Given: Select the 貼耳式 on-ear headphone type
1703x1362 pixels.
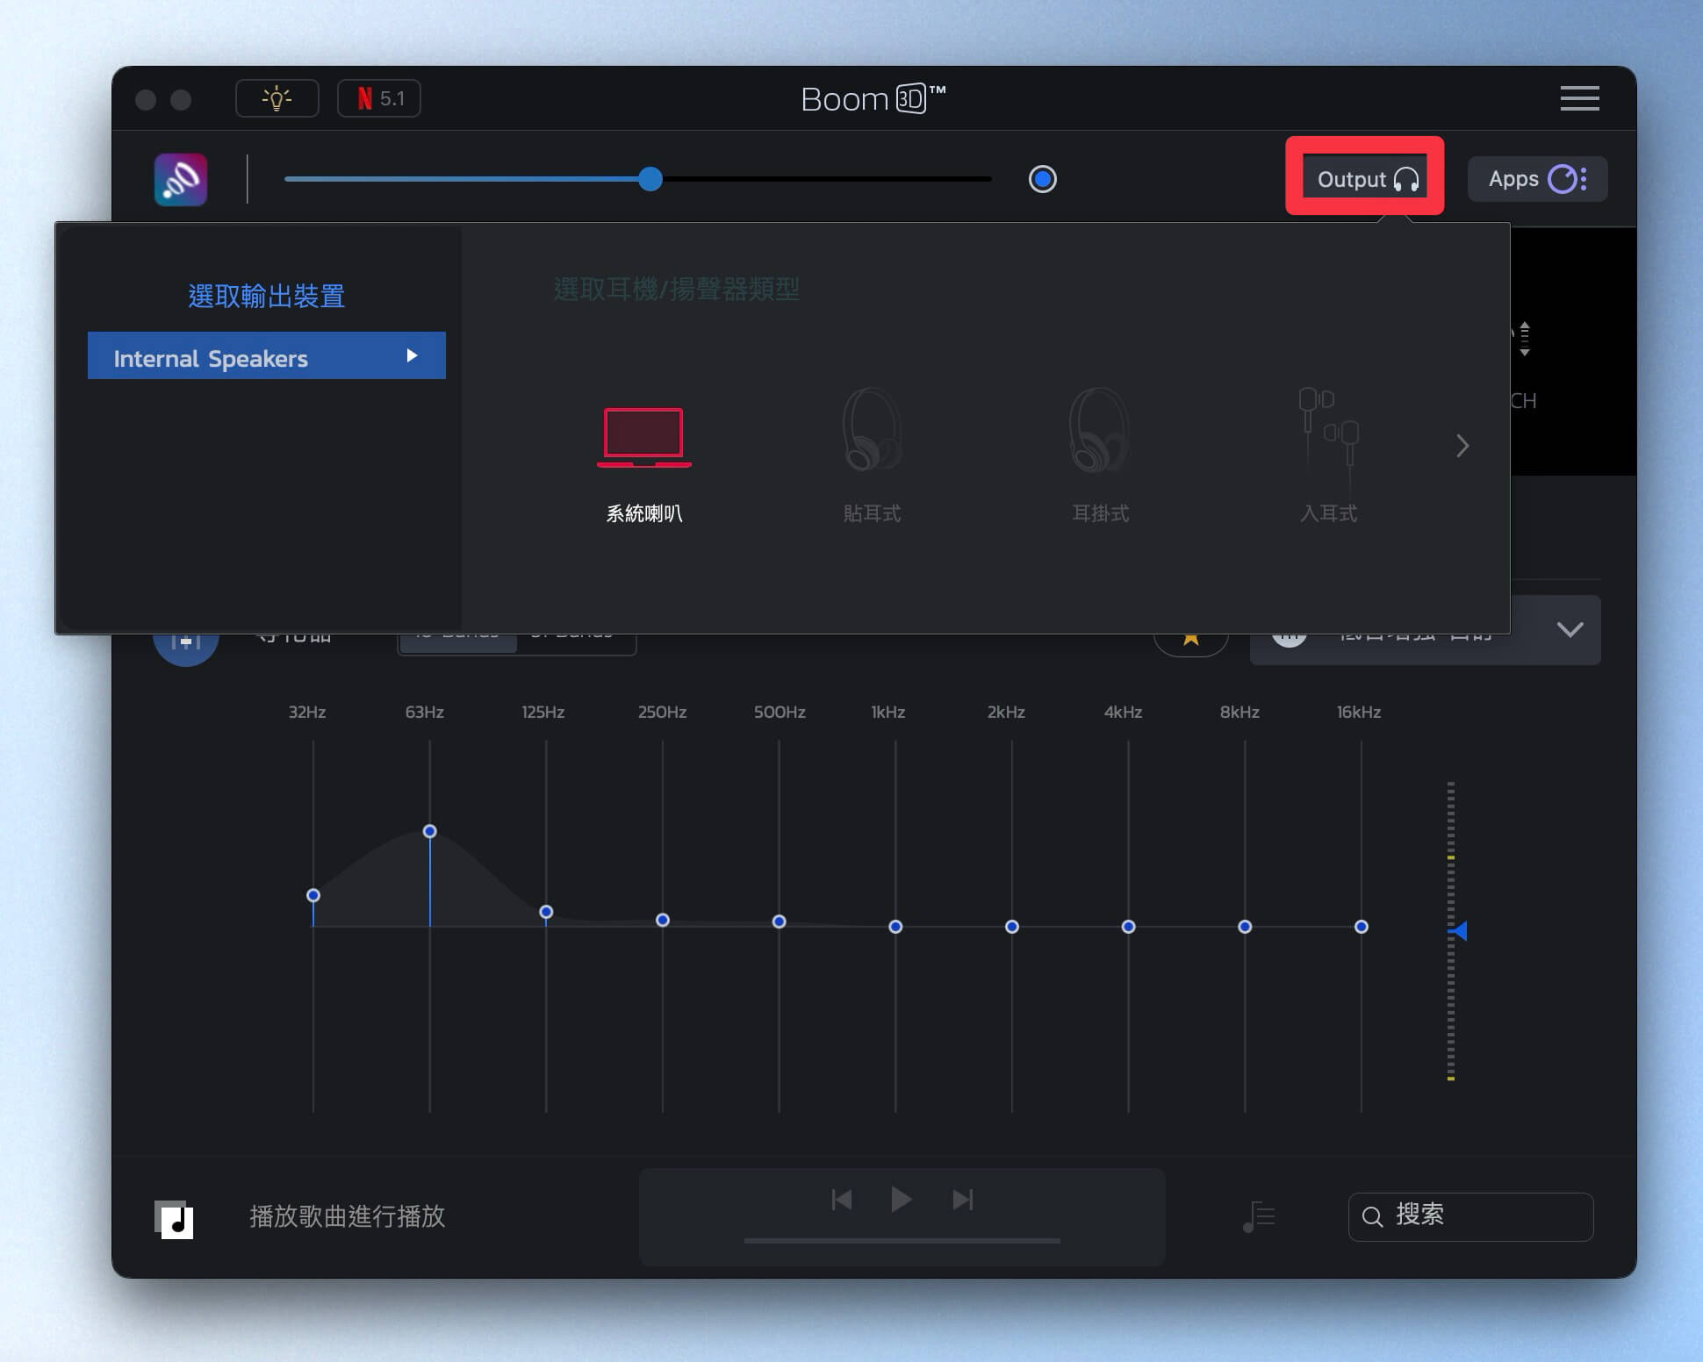Looking at the screenshot, I should 872,432.
